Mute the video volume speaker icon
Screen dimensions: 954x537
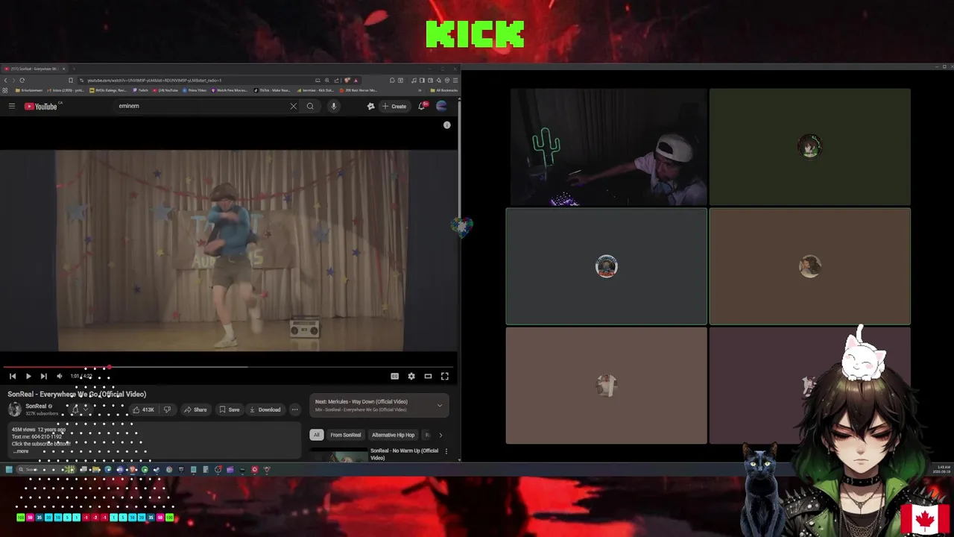(60, 377)
